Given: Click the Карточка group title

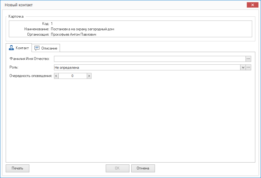Looking at the screenshot, I should tap(16, 16).
